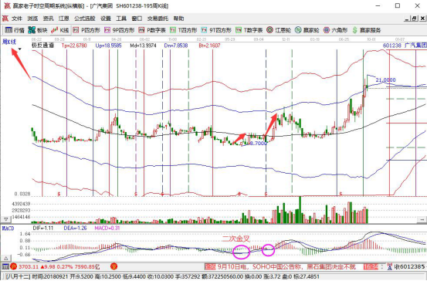Click the title bar application icon
This screenshot has height=281, width=427.
pos(8,5)
